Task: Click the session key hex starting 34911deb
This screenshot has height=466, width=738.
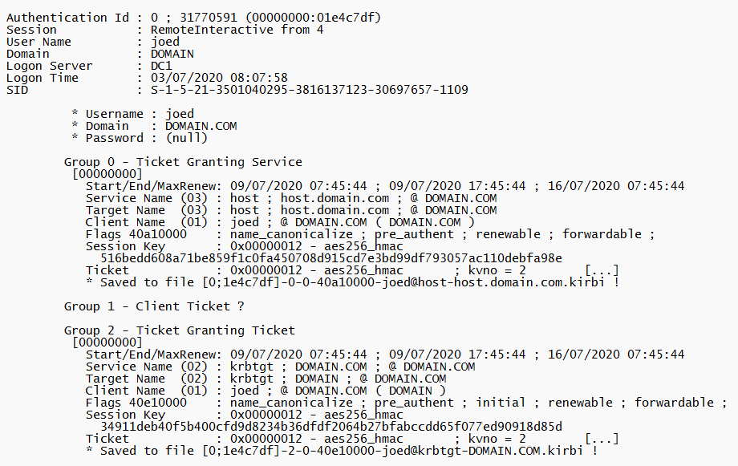Action: [x=330, y=427]
